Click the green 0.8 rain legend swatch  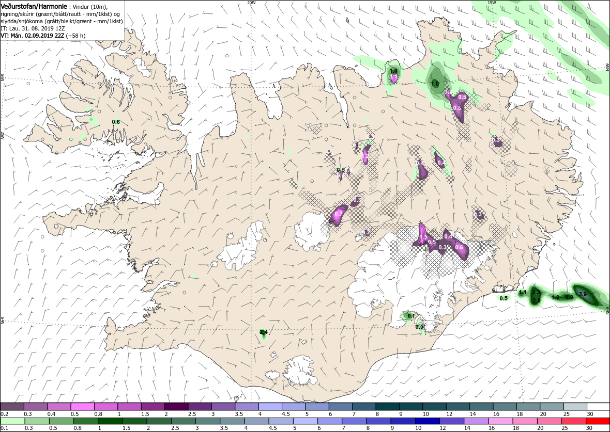(x=86, y=421)
